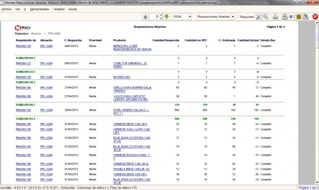Toggle the Resumen checkbox
The width and height of the screenshot is (319, 190).
237,17
